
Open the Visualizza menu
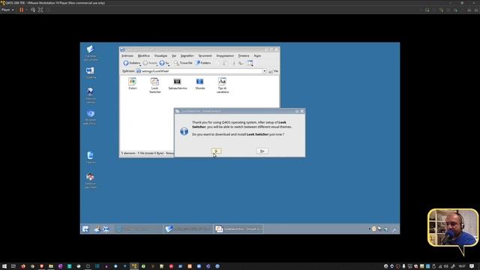tap(160, 55)
